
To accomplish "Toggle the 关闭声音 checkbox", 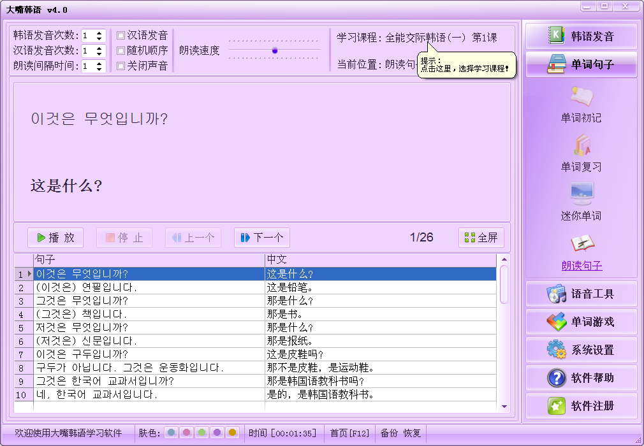I will click(121, 66).
